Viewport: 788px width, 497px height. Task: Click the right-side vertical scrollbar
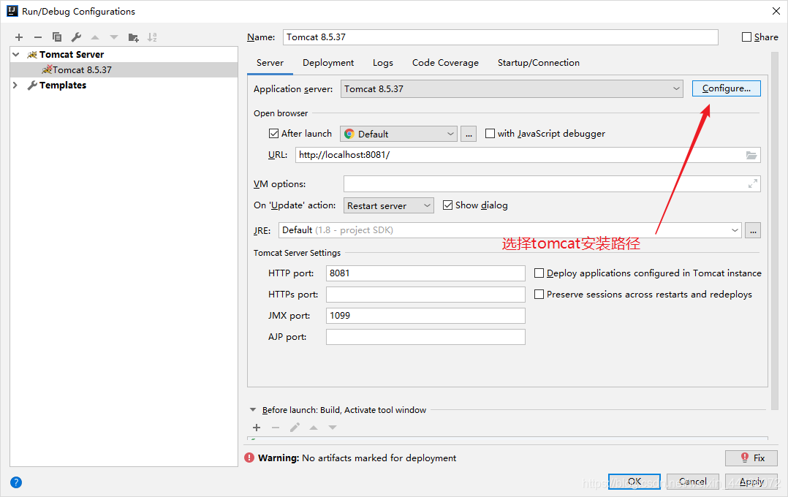(774, 231)
